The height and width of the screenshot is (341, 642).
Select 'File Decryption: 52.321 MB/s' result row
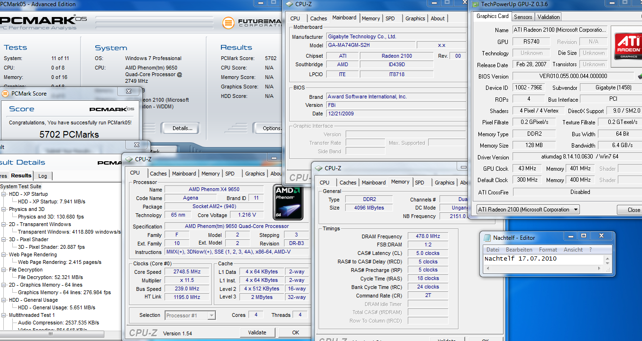pyautogui.click(x=50, y=277)
